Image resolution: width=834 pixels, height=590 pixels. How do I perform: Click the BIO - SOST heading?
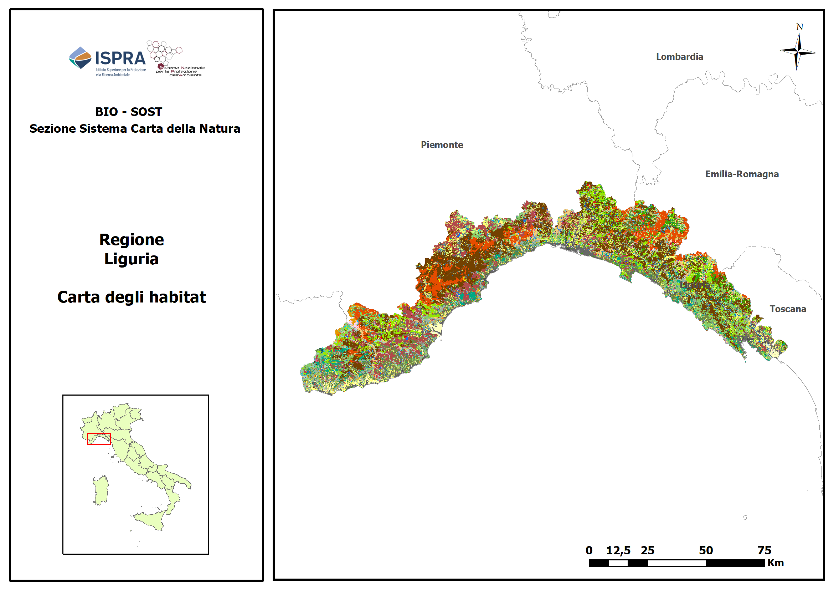[129, 112]
